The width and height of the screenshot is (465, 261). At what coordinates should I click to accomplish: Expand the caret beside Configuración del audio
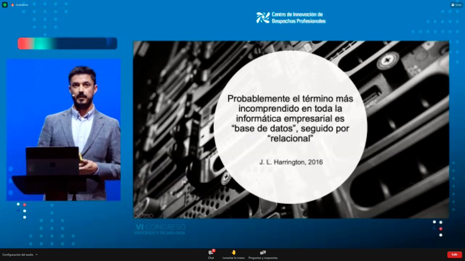coord(37,254)
